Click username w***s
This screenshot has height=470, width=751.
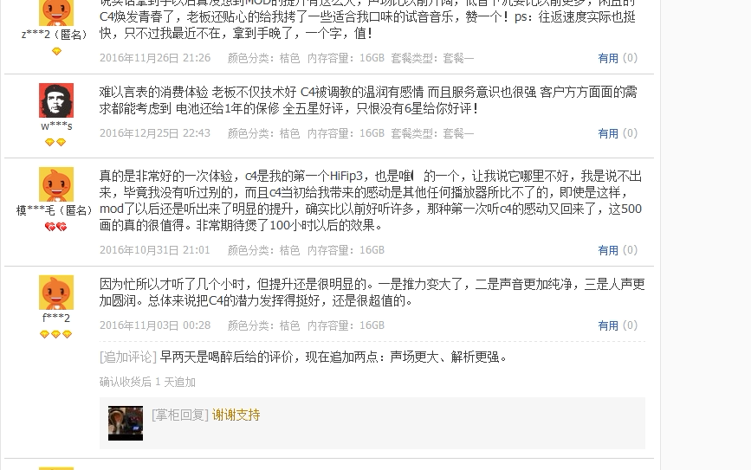(x=56, y=126)
